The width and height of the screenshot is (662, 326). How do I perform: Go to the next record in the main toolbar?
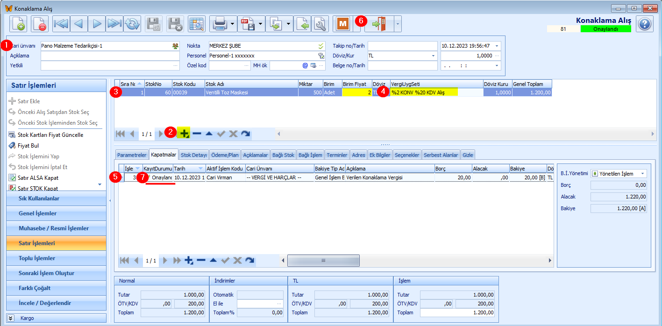[x=97, y=23]
